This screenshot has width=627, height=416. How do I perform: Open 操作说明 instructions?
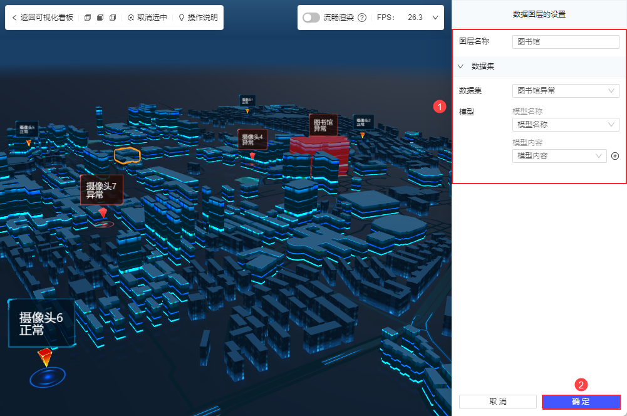tap(199, 17)
